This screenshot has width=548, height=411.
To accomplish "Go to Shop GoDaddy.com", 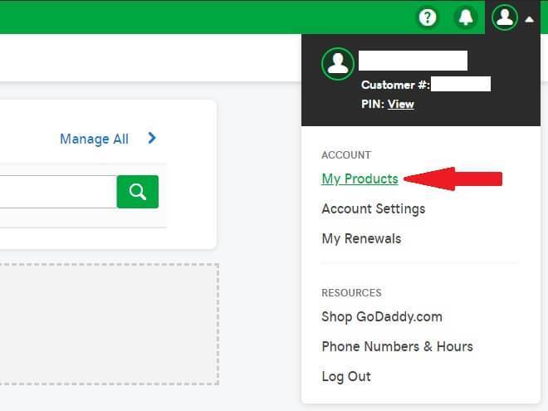I will click(382, 316).
